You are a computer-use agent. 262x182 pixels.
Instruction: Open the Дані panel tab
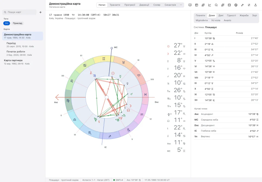(221, 15)
